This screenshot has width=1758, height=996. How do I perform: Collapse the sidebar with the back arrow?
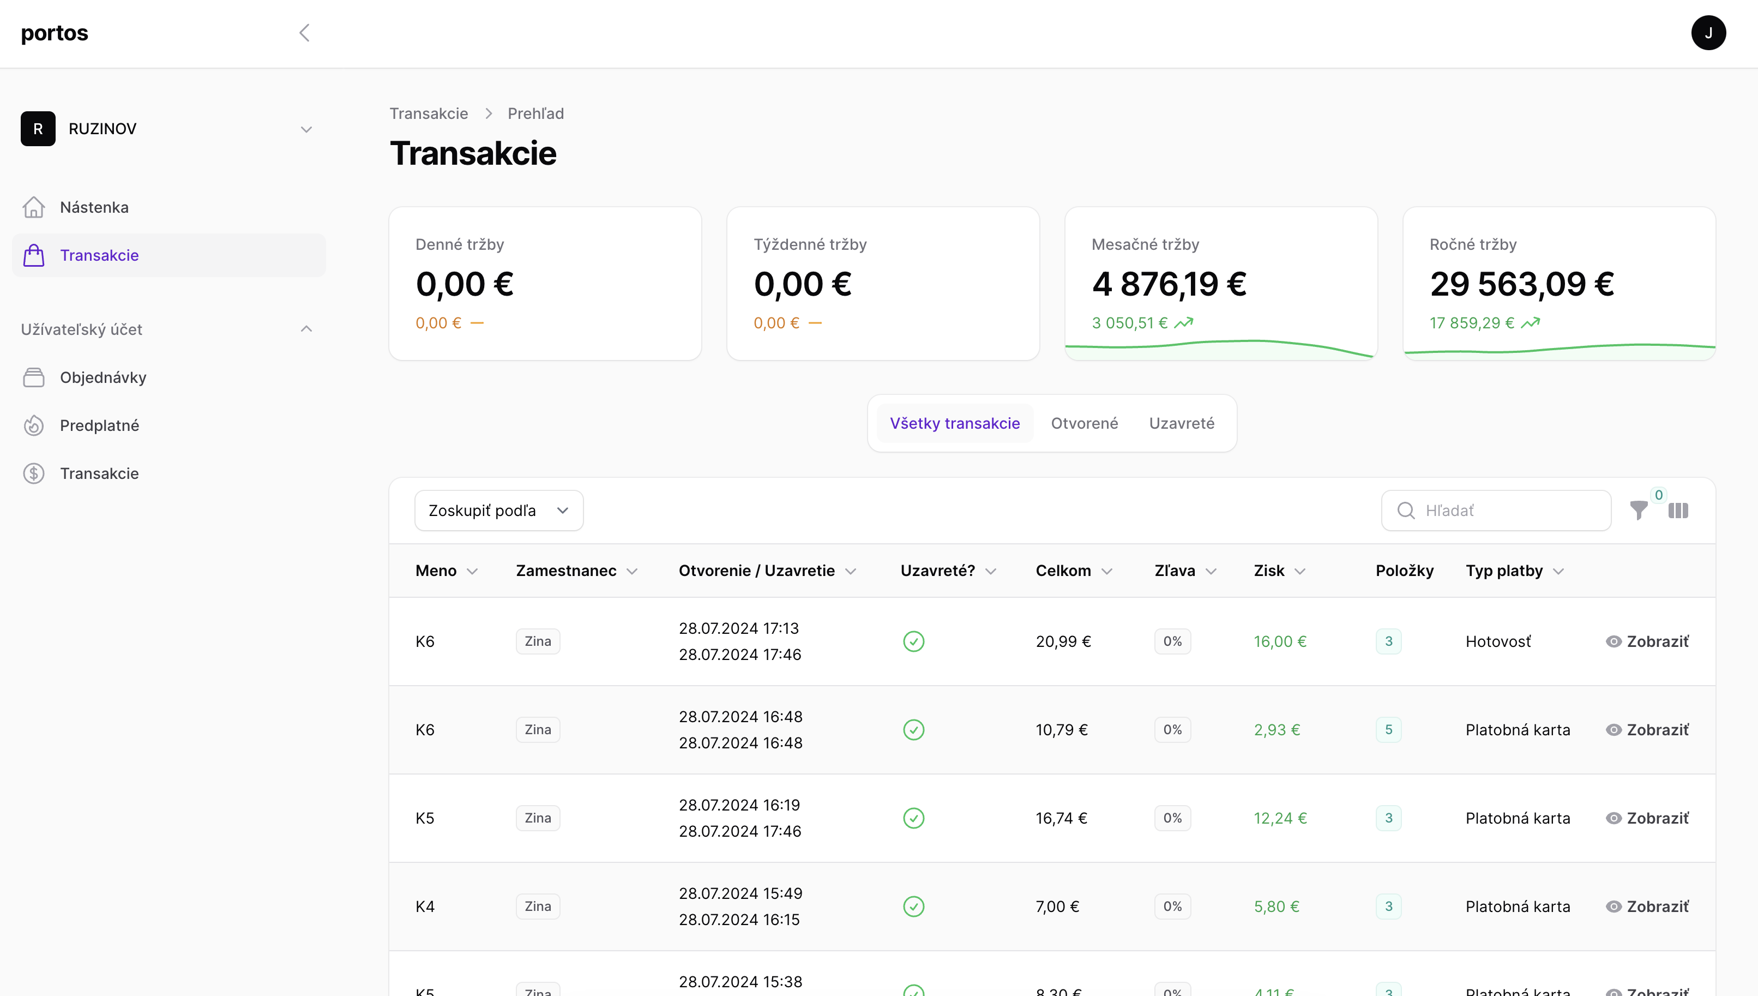304,33
